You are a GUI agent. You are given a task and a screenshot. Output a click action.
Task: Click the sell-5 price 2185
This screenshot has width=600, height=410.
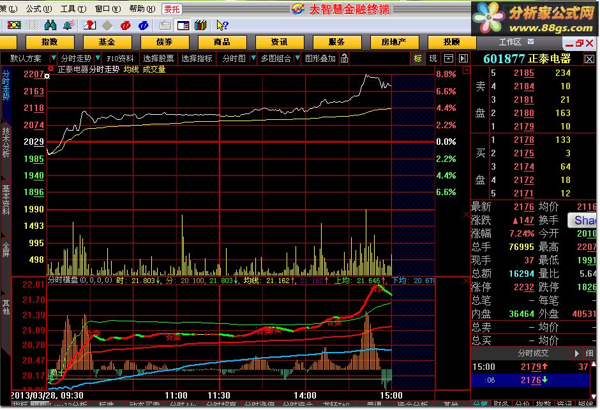[x=524, y=73]
